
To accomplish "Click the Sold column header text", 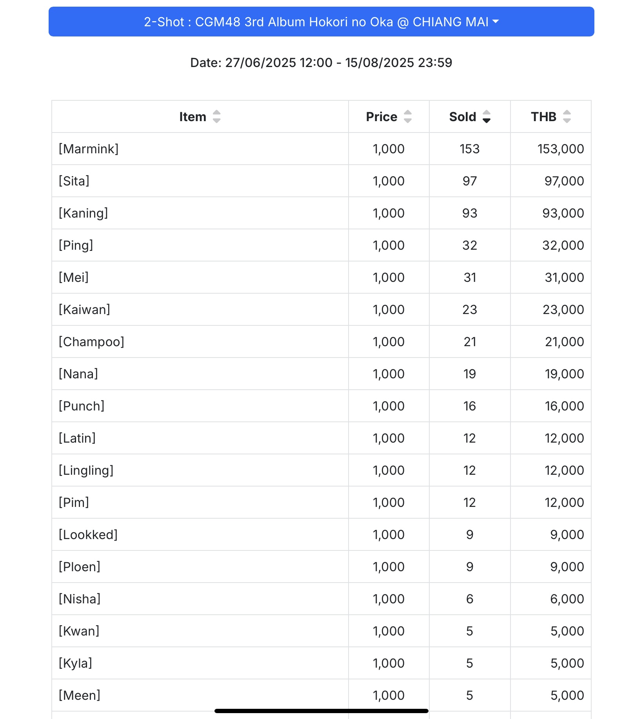I will pos(463,117).
